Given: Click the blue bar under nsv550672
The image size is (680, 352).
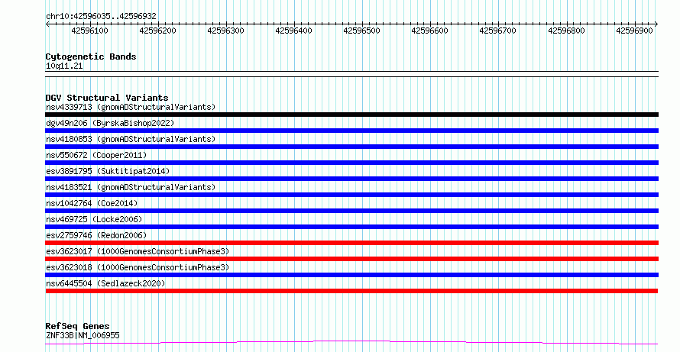Looking at the screenshot, I should pyautogui.click(x=351, y=163).
